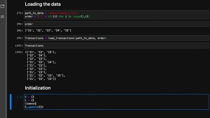The width and height of the screenshot is (210, 118).
Task: Click the 'Loading the data' heading
Action: point(43,4)
